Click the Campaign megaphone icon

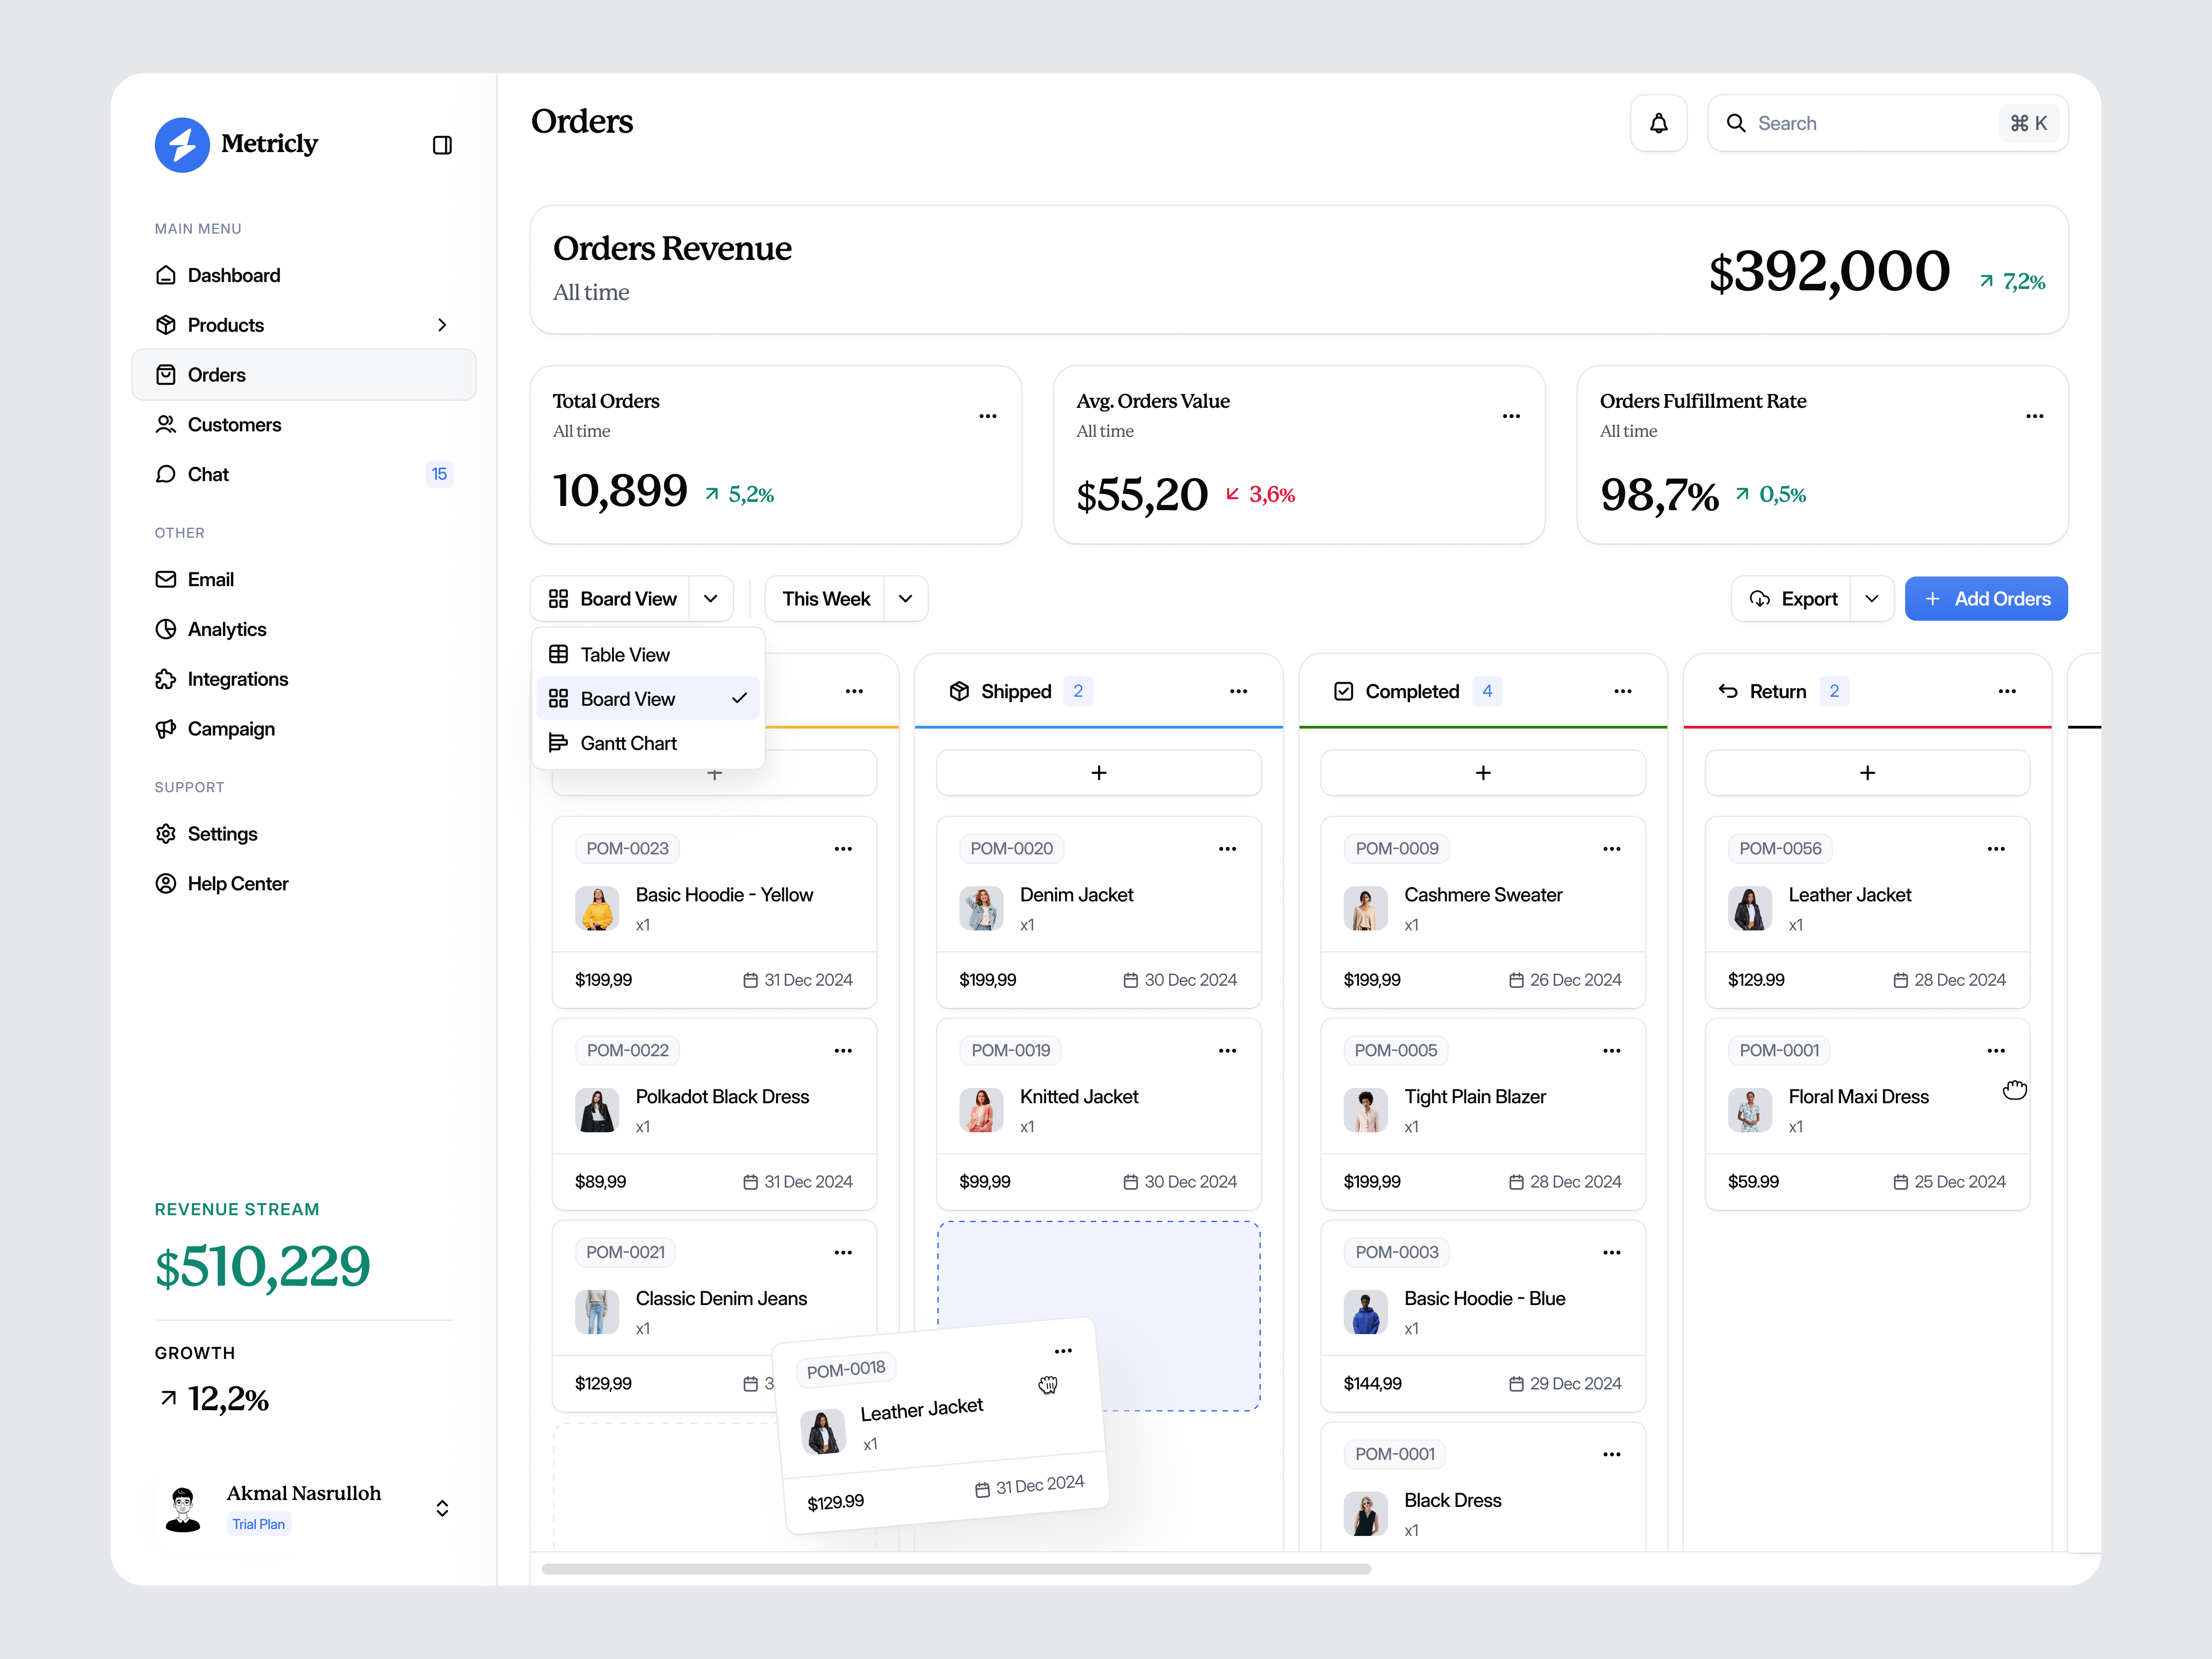click(166, 728)
